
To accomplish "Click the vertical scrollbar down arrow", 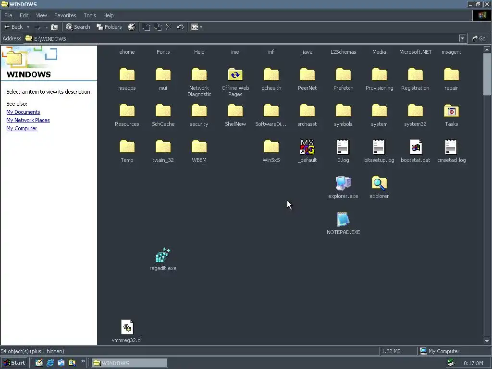I will pos(487,341).
